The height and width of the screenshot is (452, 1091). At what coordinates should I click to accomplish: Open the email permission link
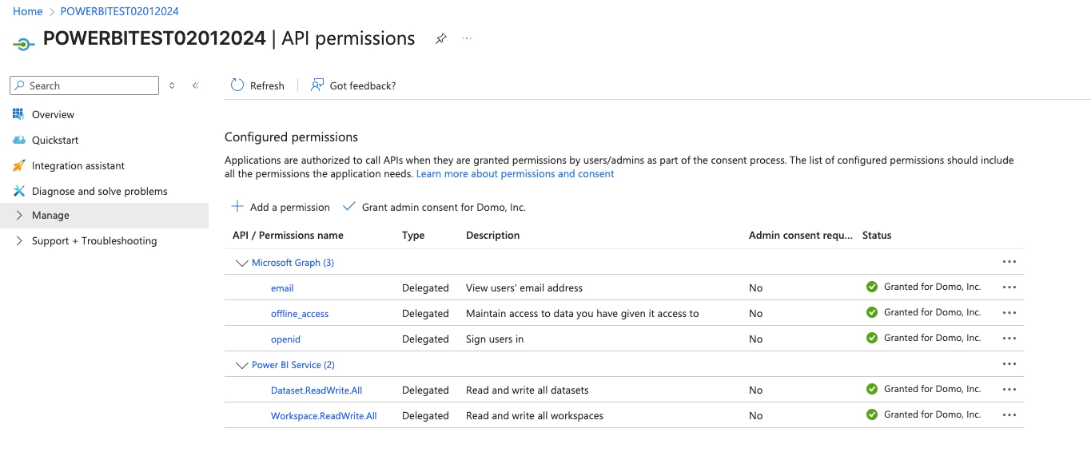(x=282, y=288)
